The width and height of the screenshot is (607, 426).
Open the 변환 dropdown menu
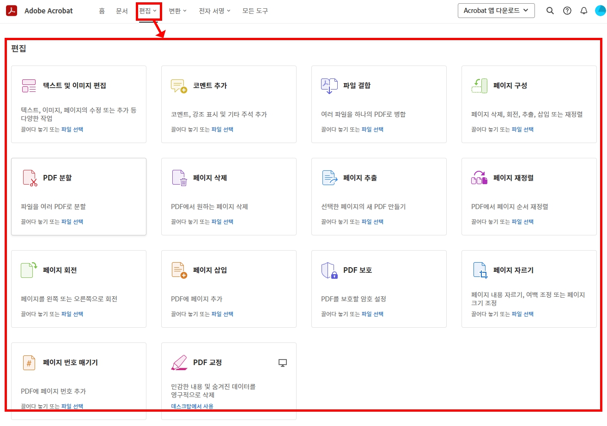pyautogui.click(x=178, y=11)
